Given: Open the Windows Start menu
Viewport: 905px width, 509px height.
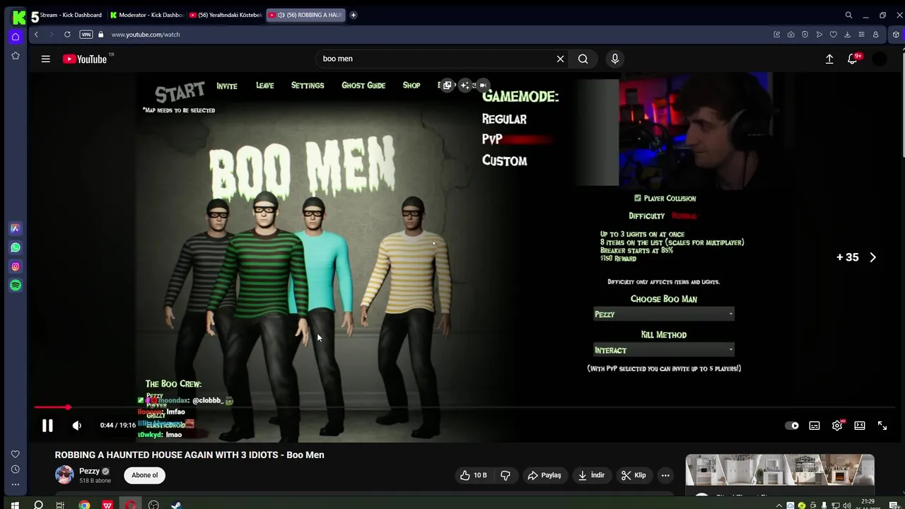Looking at the screenshot, I should coord(14,505).
